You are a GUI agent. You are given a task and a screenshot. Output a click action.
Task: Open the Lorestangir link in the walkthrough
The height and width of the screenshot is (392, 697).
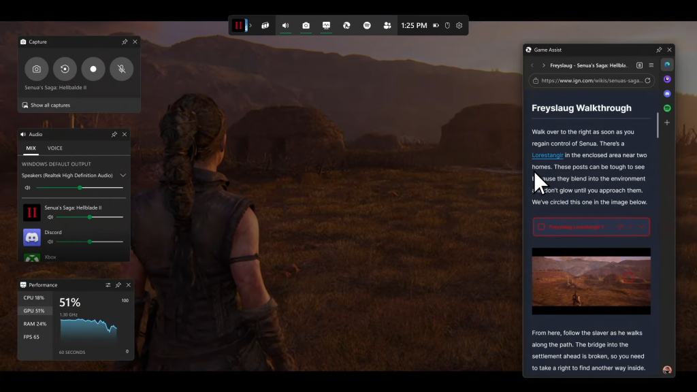pos(547,154)
